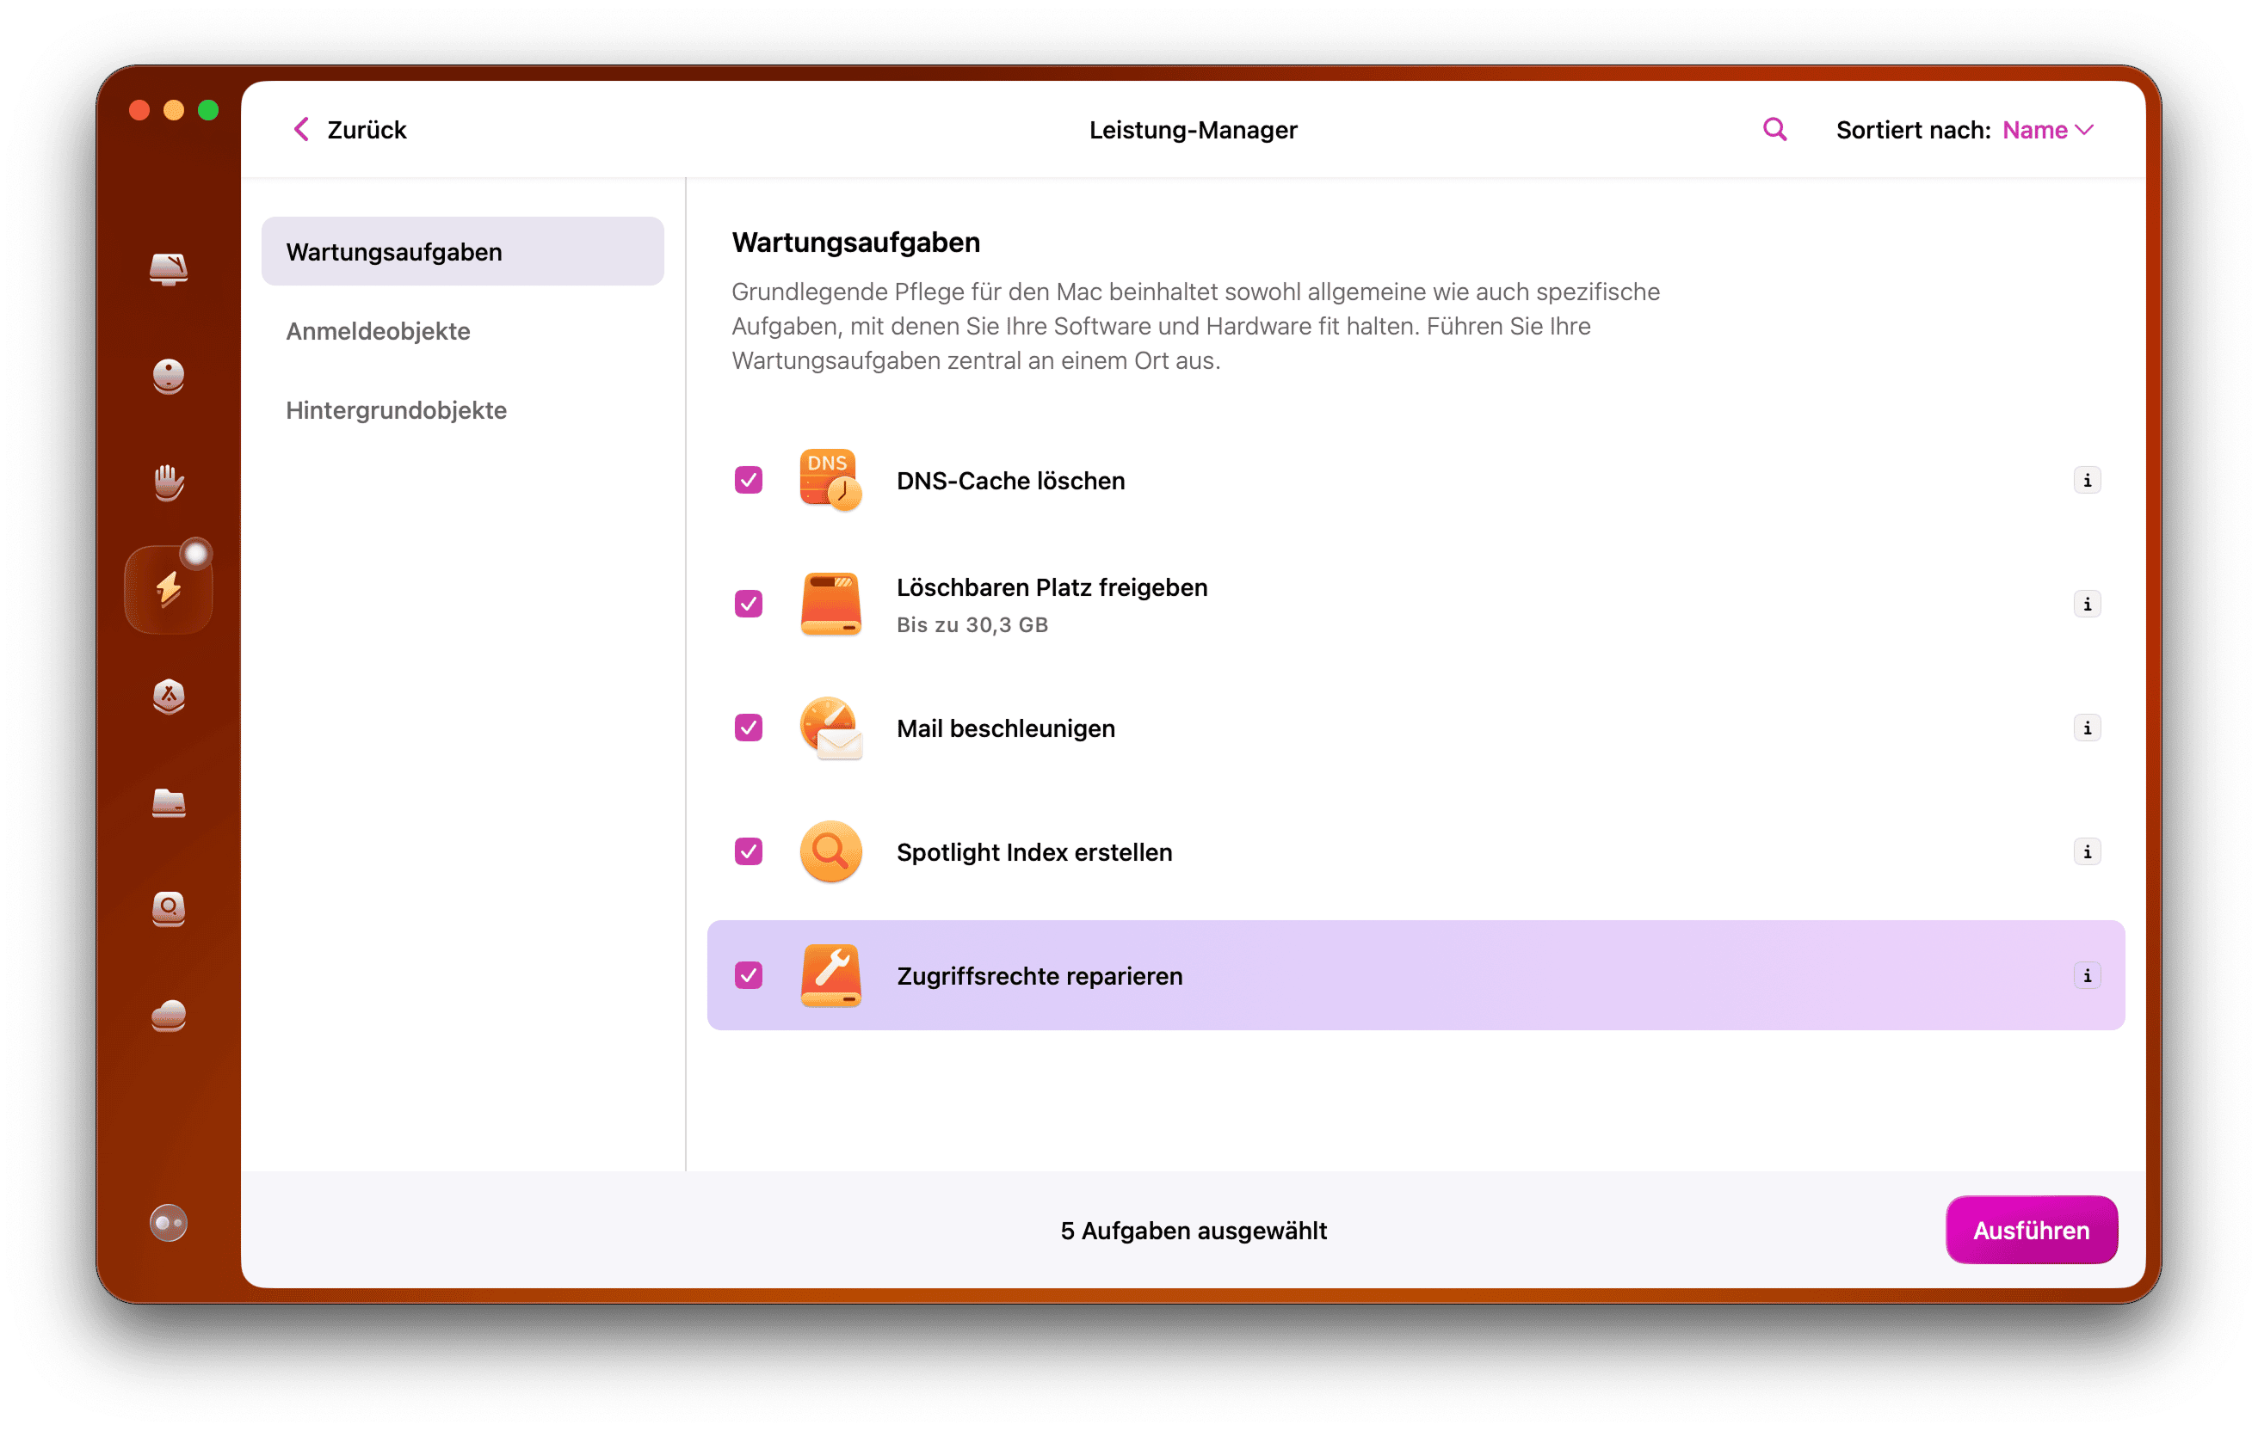Show info for Spotlight Index erstellen
Image resolution: width=2258 pixels, height=1431 pixels.
[2088, 852]
